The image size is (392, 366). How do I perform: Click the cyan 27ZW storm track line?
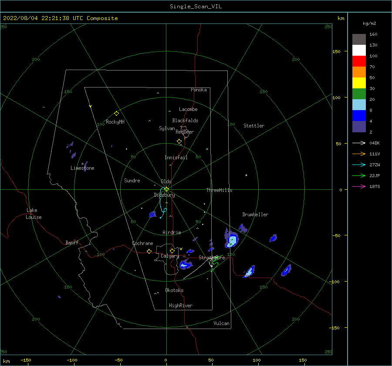coord(160,202)
